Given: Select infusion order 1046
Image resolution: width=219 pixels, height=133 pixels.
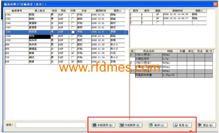Looking at the screenshot, I should [65, 15].
